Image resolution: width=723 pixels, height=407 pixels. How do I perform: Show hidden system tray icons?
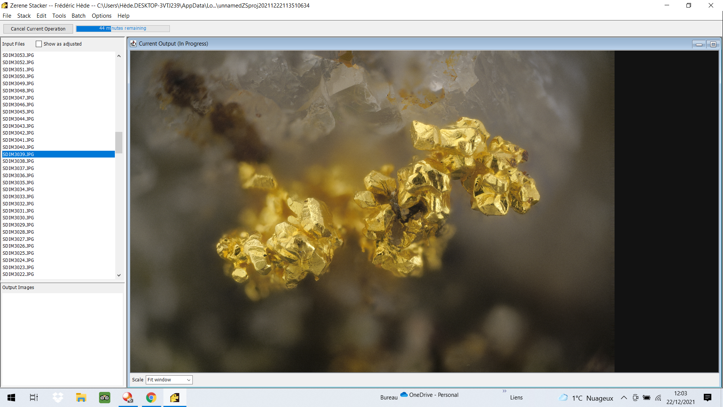coord(624,398)
